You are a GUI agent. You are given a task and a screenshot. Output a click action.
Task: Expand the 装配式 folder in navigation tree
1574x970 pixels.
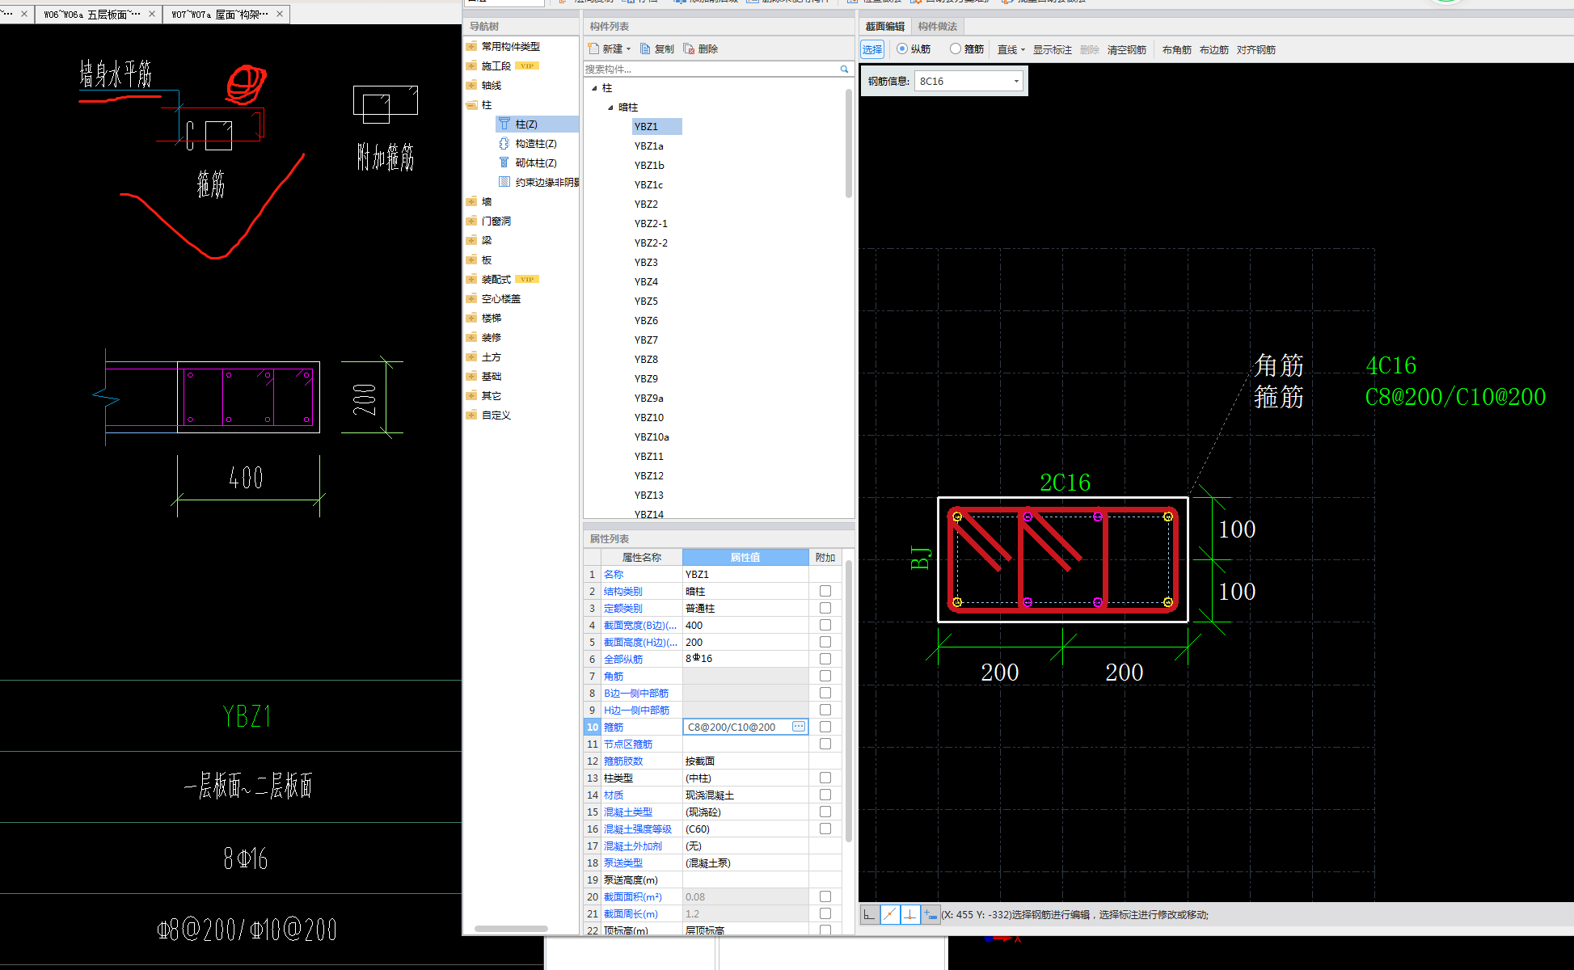click(x=471, y=279)
